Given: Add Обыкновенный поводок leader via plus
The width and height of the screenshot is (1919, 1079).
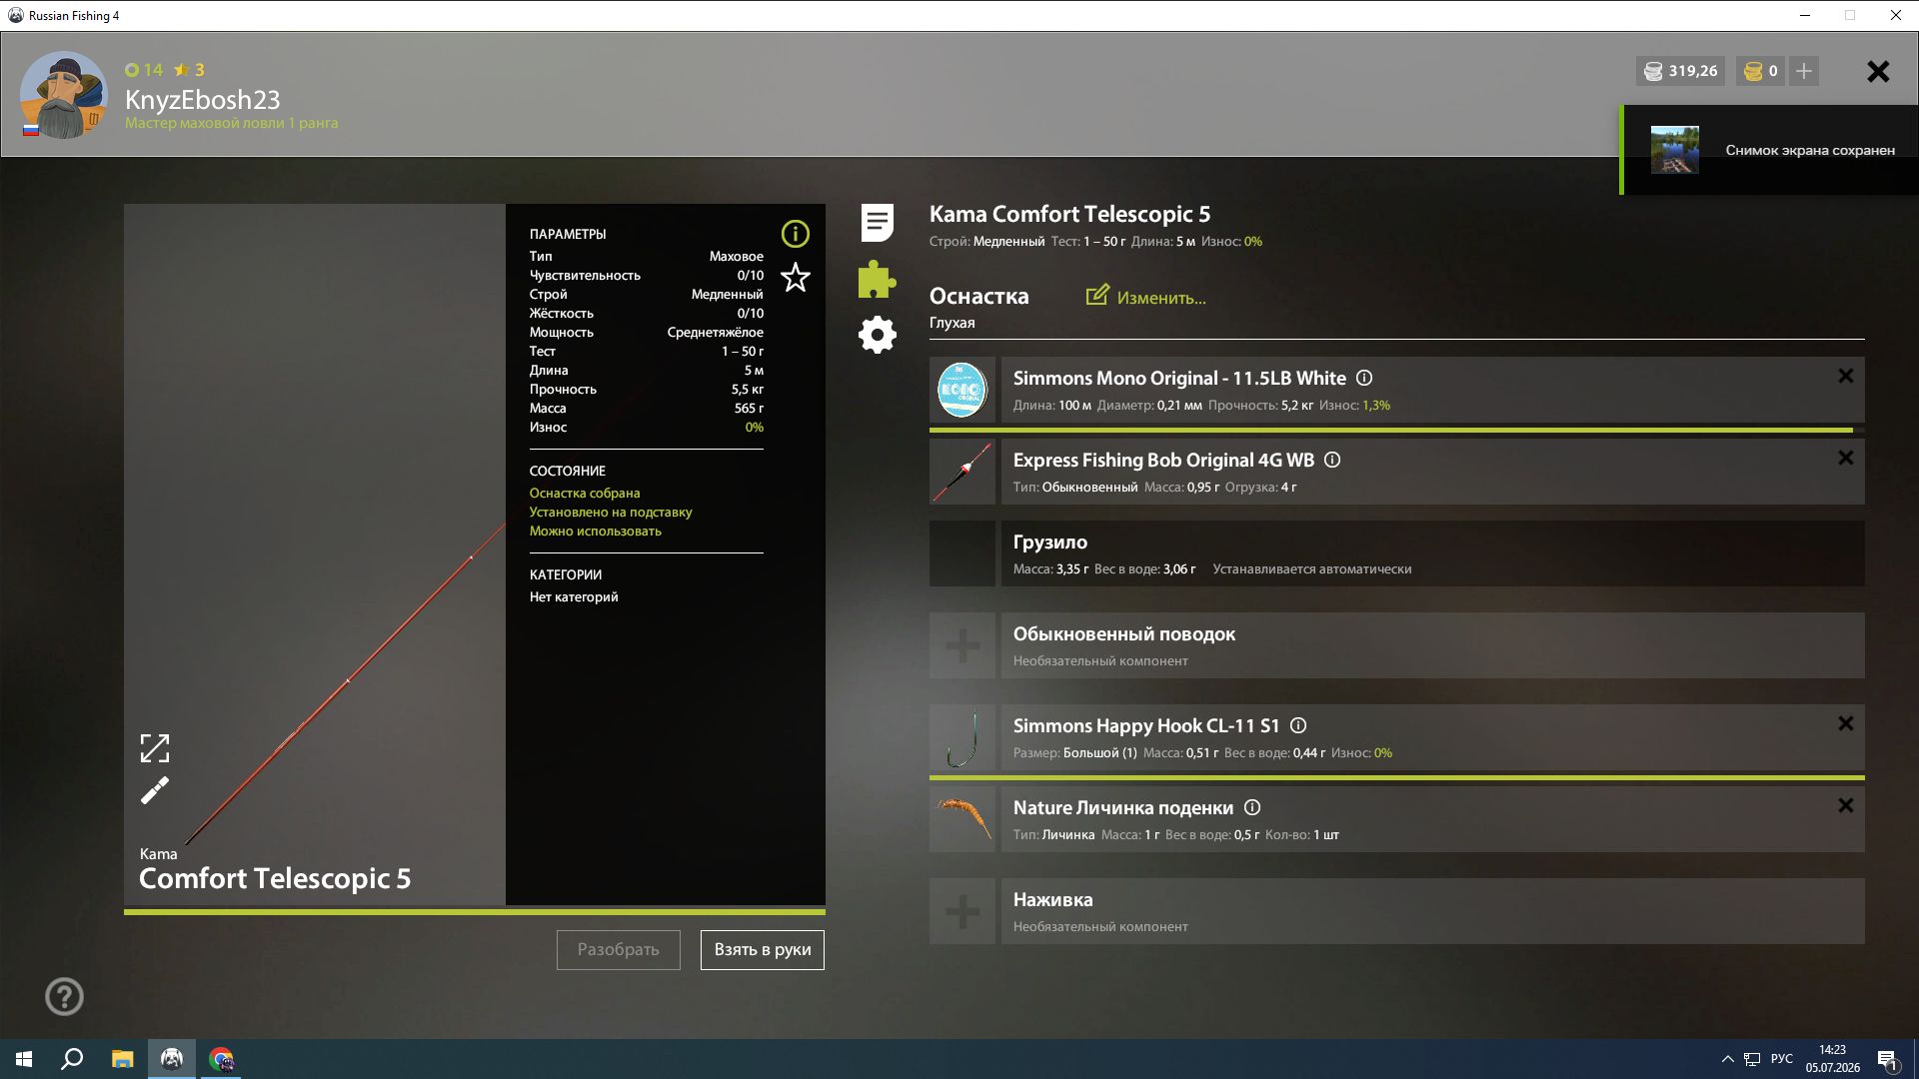Looking at the screenshot, I should pos(962,645).
